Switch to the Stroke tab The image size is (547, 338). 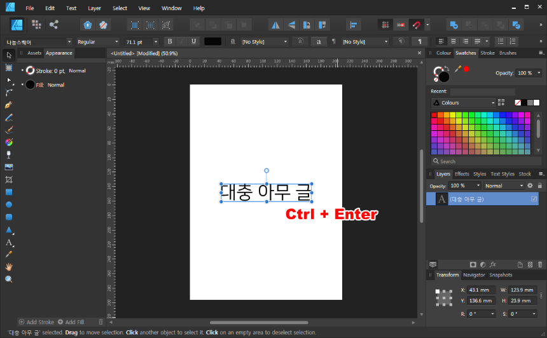(x=487, y=53)
